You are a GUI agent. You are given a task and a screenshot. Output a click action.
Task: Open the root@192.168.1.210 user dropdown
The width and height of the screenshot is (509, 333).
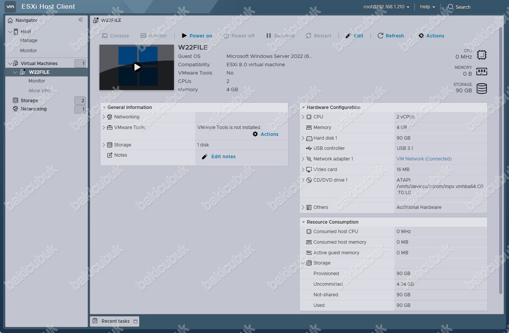click(x=386, y=7)
